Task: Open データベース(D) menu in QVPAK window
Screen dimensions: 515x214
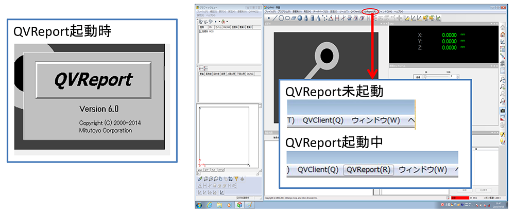Action: 320,11
